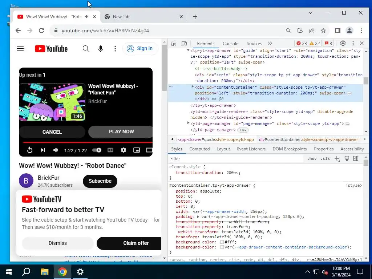372x279 pixels.
Task: Open the Event Listeners tab
Action: click(x=251, y=149)
